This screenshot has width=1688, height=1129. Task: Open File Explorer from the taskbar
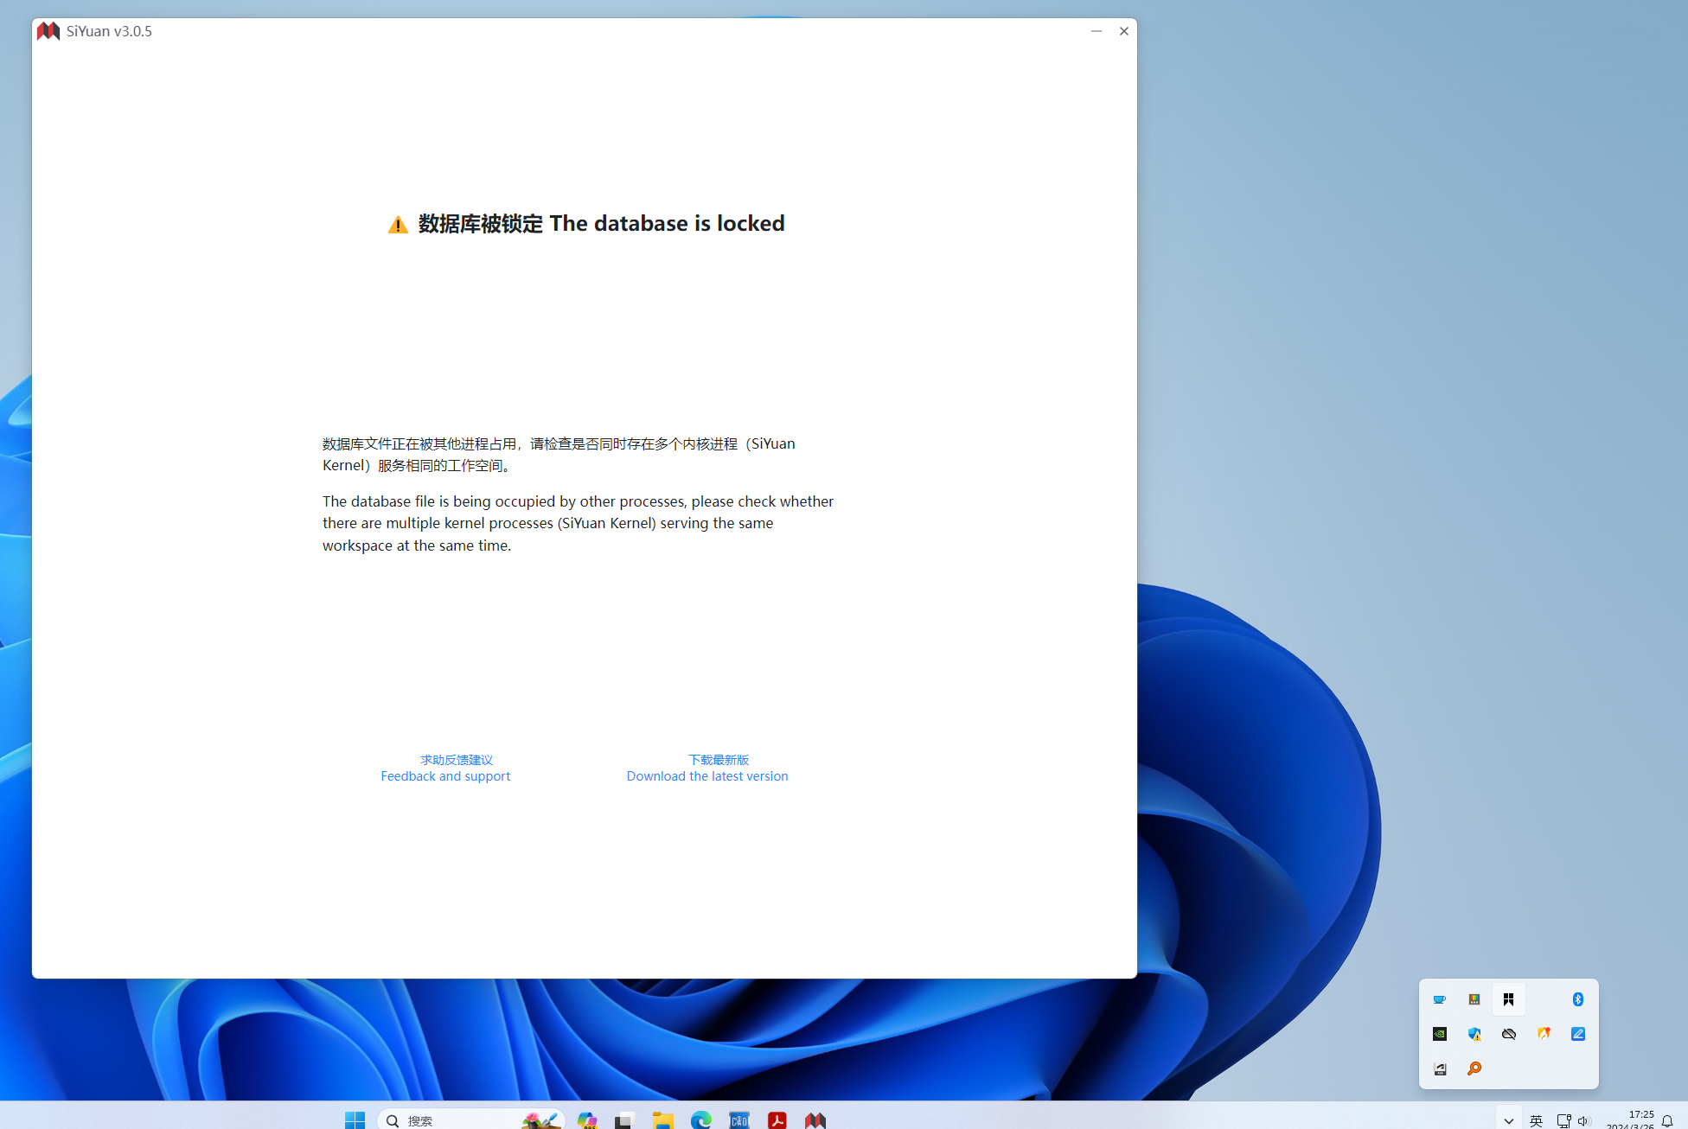point(662,1119)
